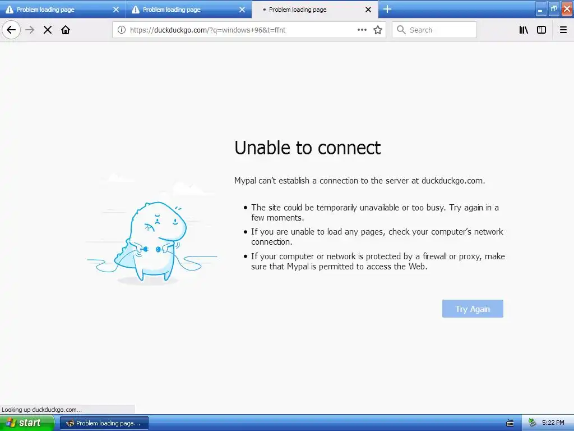Minimize the browser window
This screenshot has height=431, width=574.
point(540,10)
